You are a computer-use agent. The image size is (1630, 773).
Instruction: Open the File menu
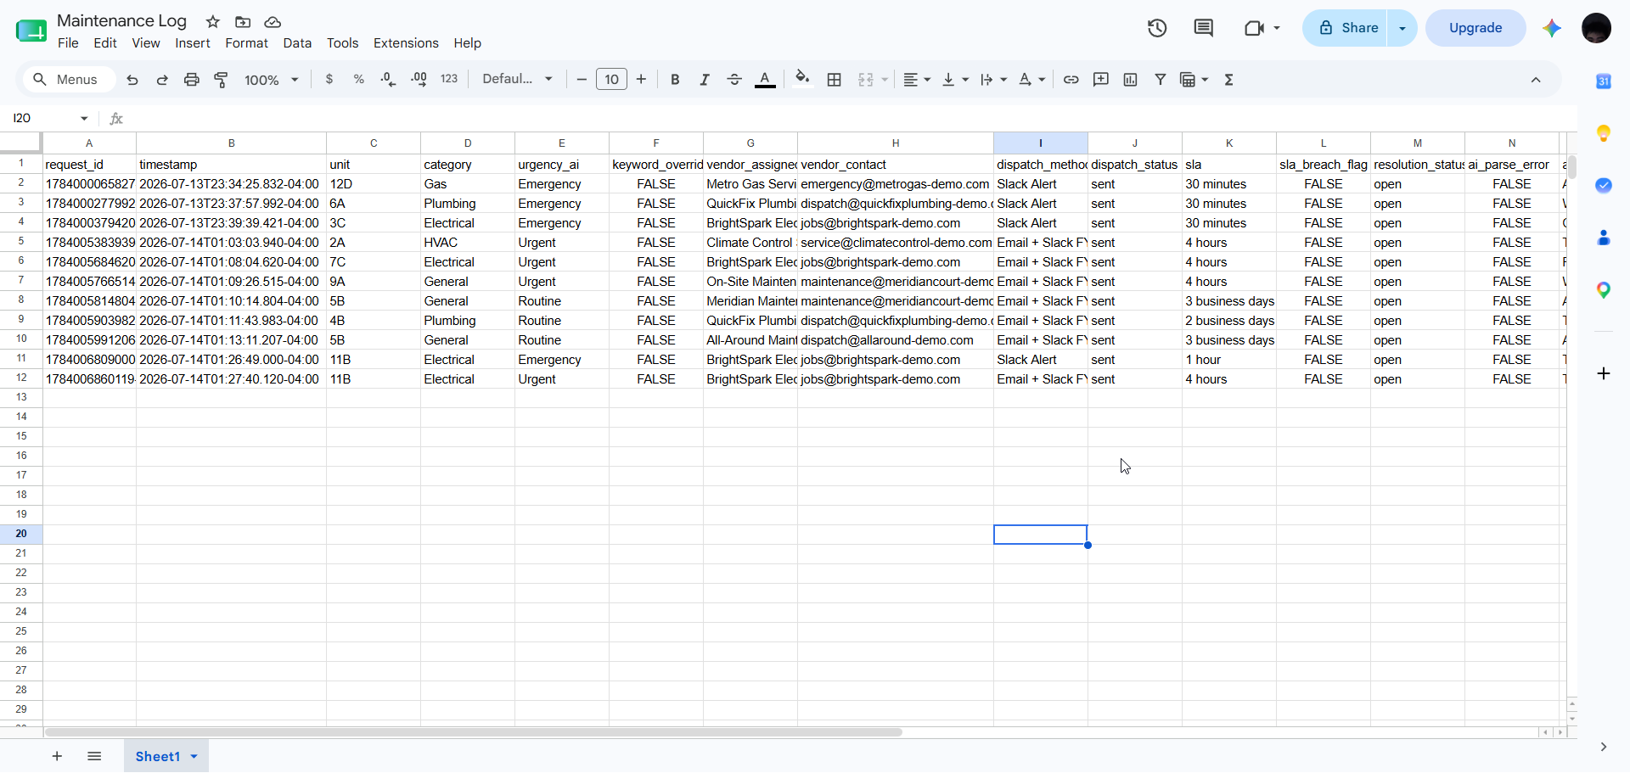tap(68, 43)
